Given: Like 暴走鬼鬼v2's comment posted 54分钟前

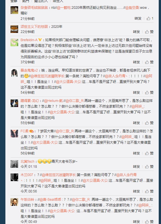Looking at the screenshot, I should [149, 93].
